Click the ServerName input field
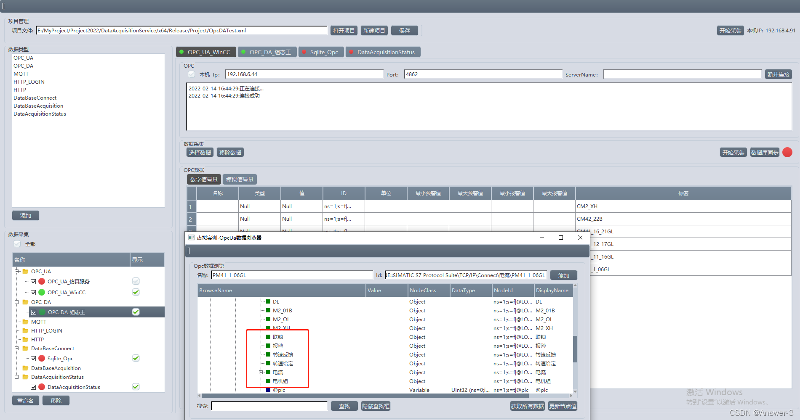Viewport: 800px width, 420px height. coord(683,74)
